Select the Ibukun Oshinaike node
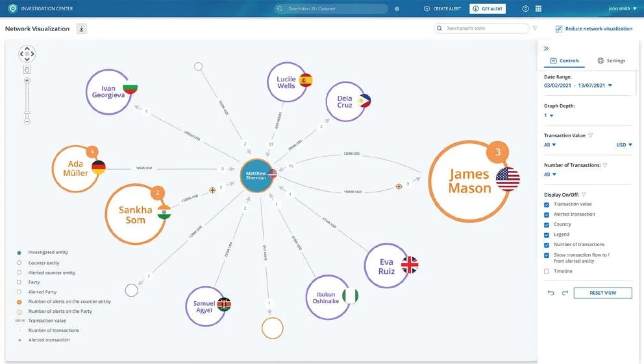The image size is (644, 364). pos(327,297)
